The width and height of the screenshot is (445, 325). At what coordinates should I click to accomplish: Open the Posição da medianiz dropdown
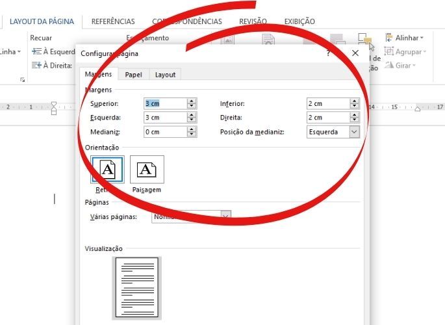[354, 132]
